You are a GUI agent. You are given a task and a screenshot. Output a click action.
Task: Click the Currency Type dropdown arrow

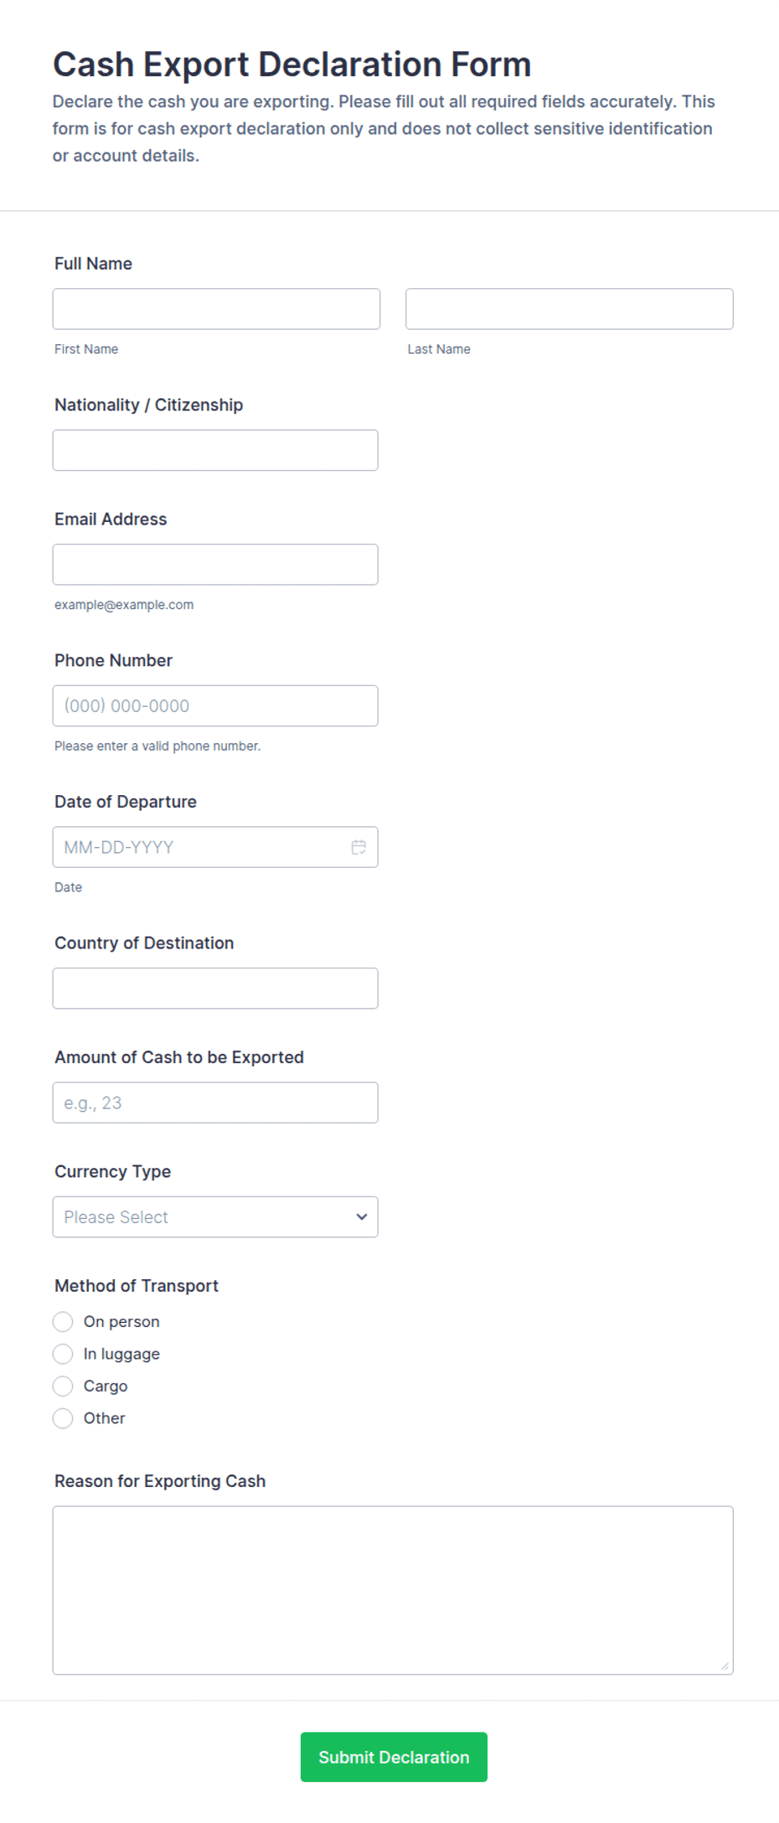pos(361,1216)
